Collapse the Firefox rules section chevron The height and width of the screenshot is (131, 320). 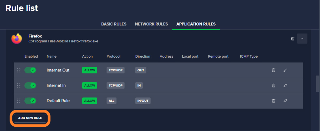302,39
